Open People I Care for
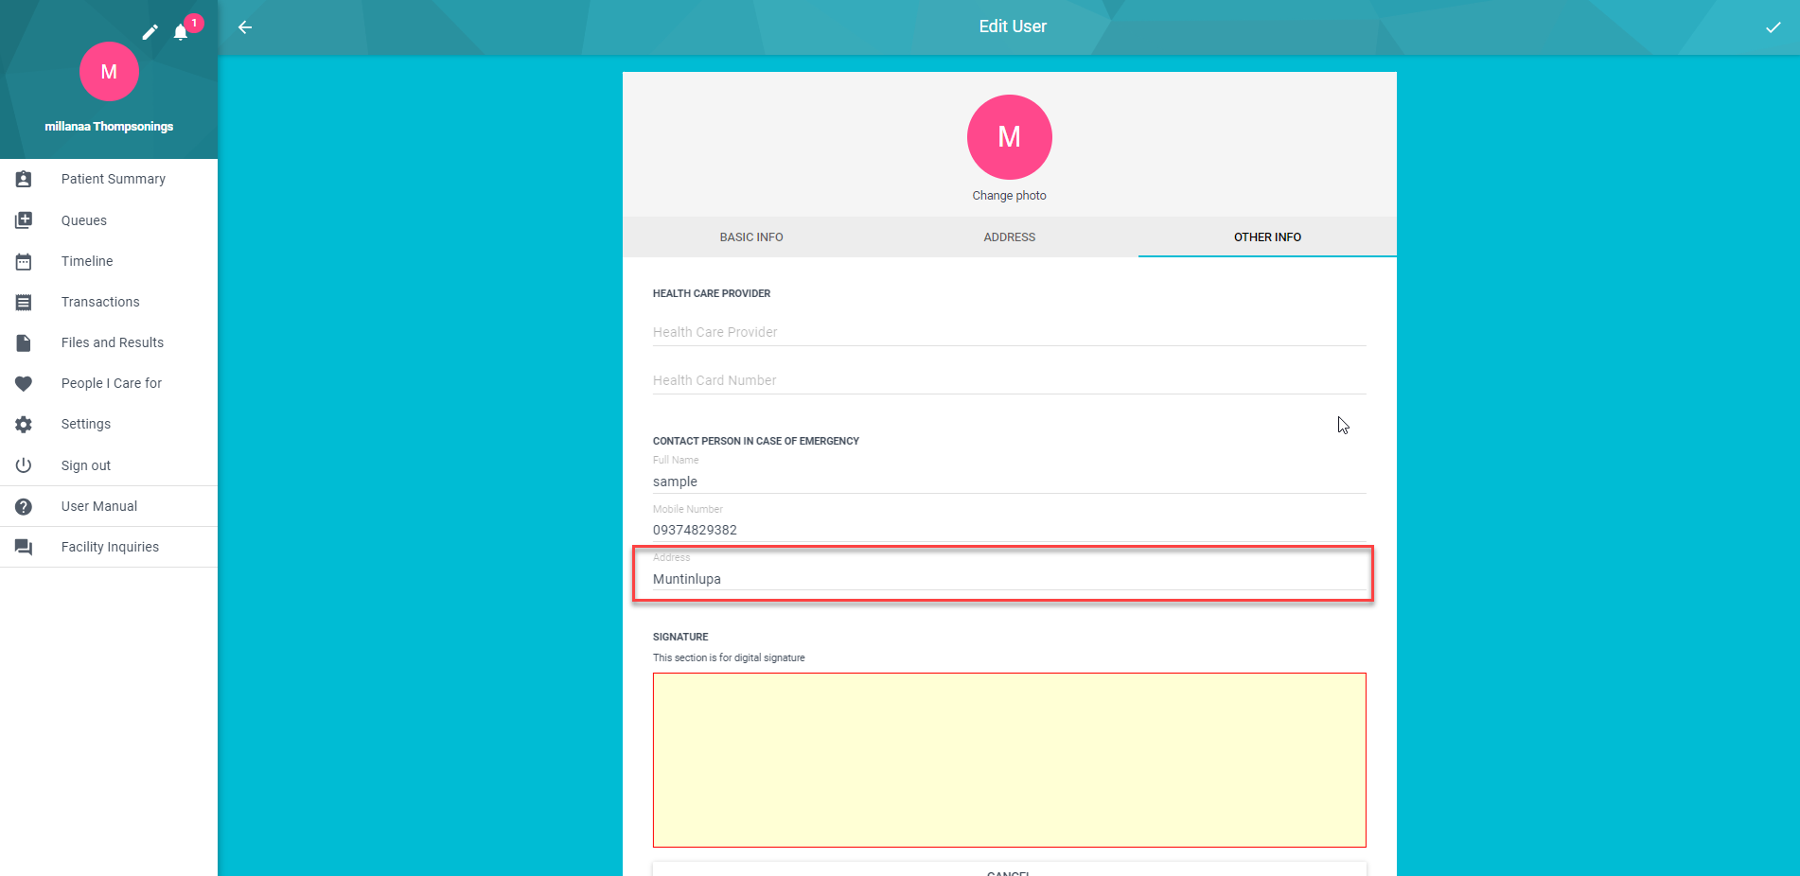Image resolution: width=1800 pixels, height=876 pixels. coord(109,383)
